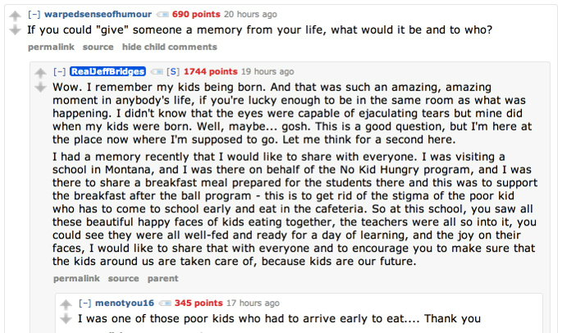Image resolution: width=562 pixels, height=333 pixels.
Task: Upvote warpedsenseofhumour's comment
Action: 13,16
